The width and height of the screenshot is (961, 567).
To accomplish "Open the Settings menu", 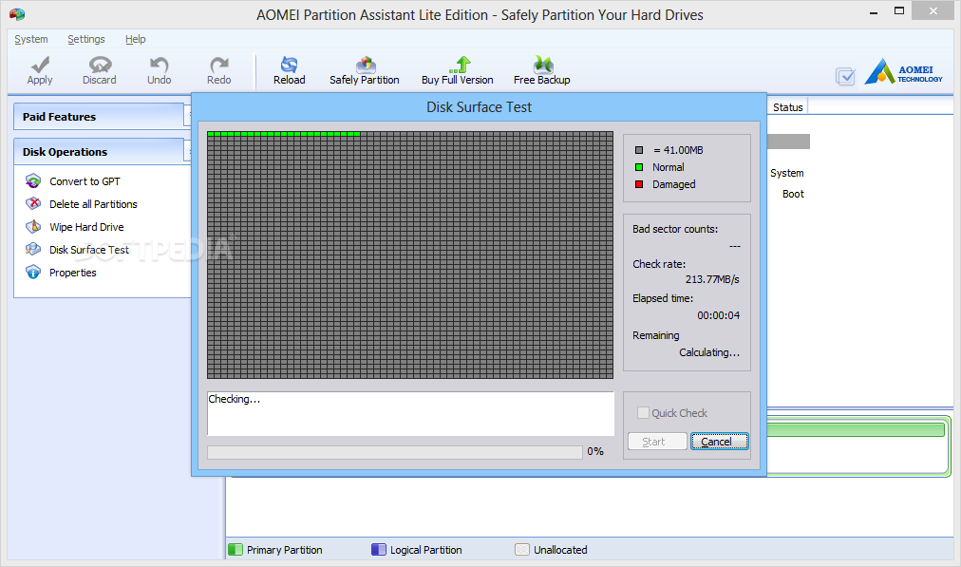I will (x=85, y=39).
